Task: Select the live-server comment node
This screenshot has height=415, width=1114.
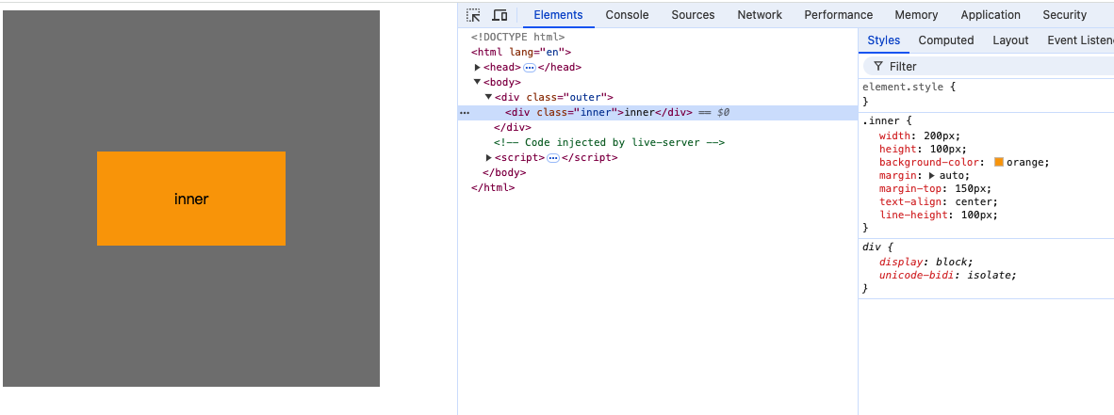Action: pyautogui.click(x=609, y=143)
